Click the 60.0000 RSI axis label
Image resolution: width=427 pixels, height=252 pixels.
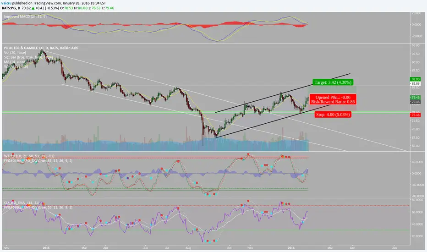[x=417, y=212]
